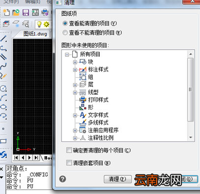Go to next layout tab arrow
The width and height of the screenshot is (200, 194).
tap(29, 158)
